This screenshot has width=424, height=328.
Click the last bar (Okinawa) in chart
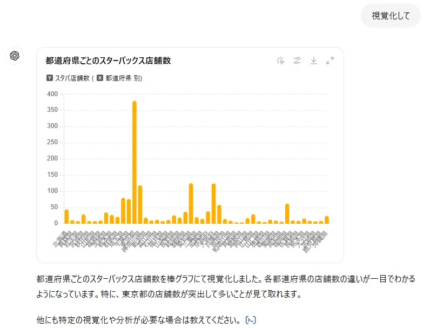[327, 220]
